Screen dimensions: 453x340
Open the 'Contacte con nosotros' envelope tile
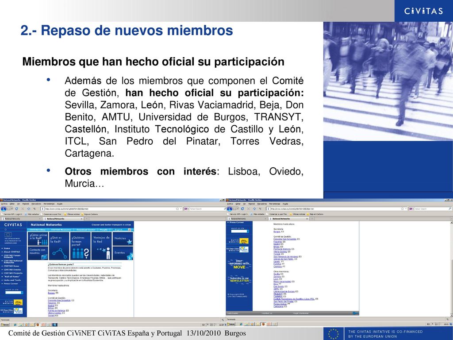(38, 253)
